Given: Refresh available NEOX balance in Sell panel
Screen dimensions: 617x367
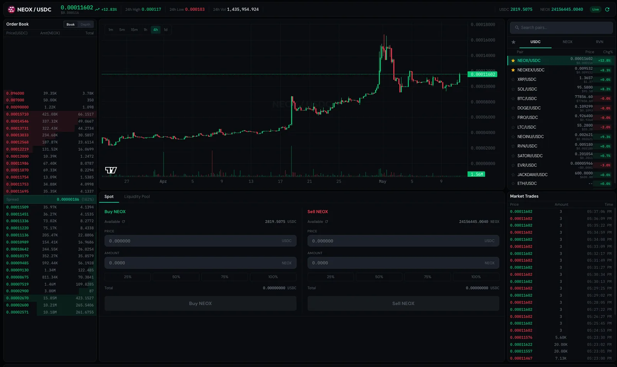Looking at the screenshot, I should point(326,222).
